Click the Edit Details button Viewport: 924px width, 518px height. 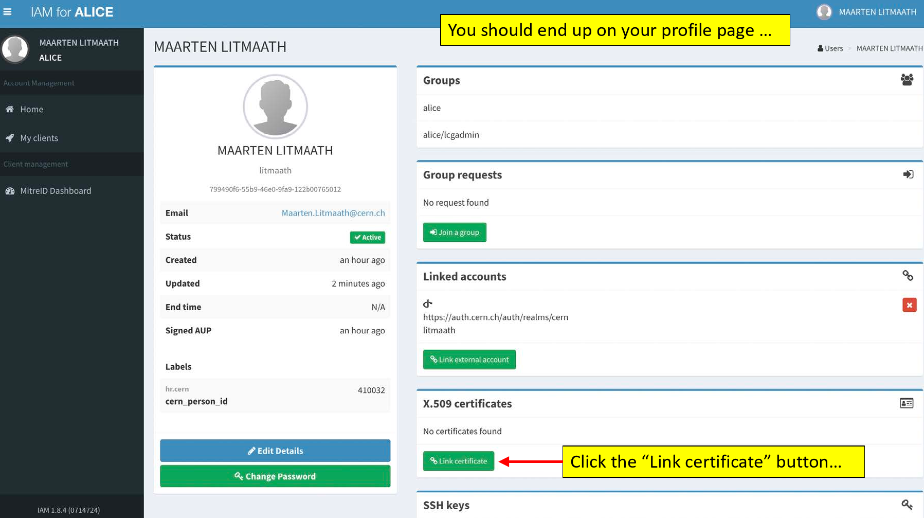(275, 451)
